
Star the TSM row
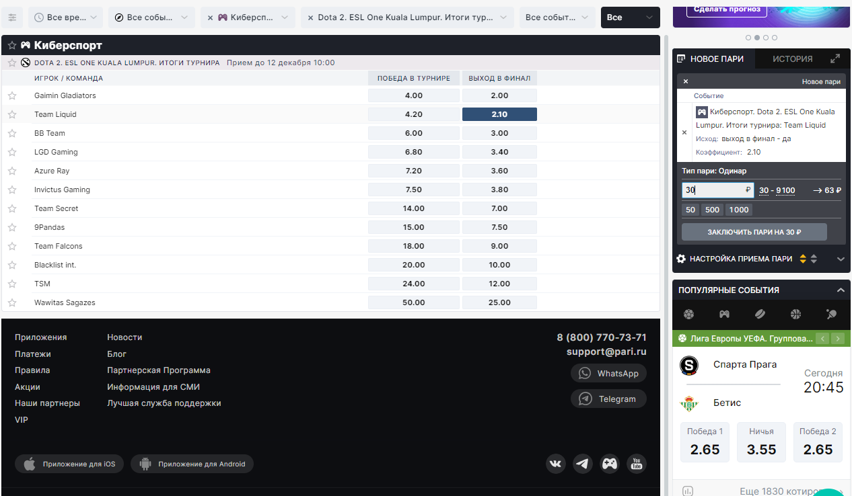coord(12,284)
